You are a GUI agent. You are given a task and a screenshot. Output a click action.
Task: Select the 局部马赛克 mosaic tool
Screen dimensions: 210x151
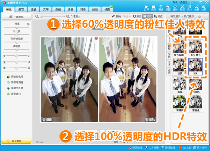click(15, 82)
